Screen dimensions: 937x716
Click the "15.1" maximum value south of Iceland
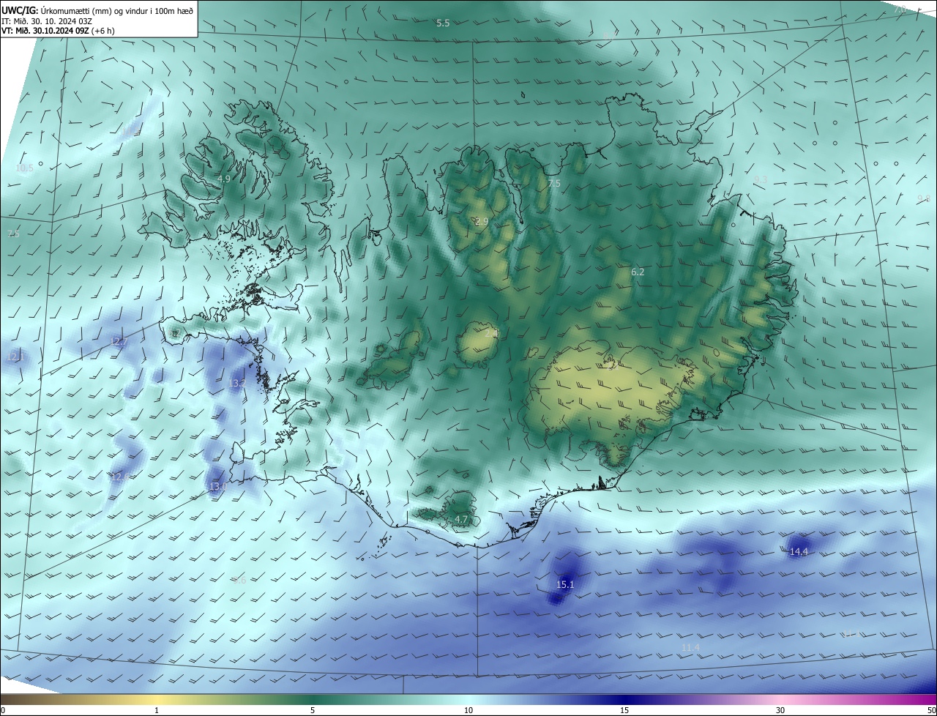coord(565,584)
